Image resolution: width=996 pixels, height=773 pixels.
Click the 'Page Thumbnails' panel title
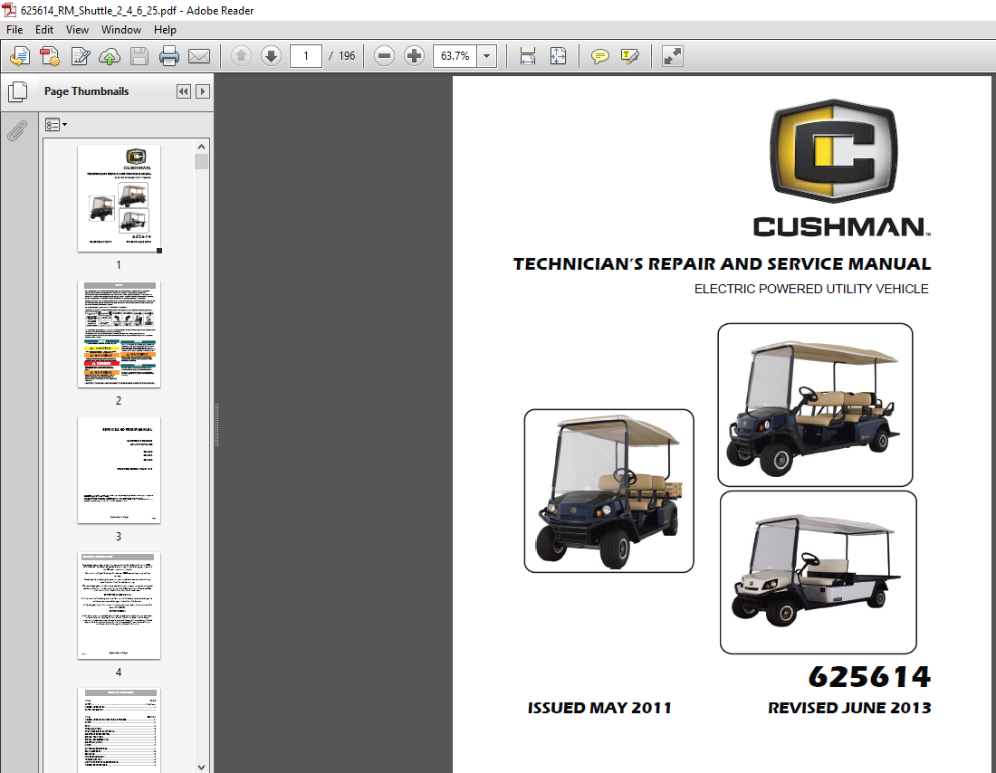pyautogui.click(x=86, y=91)
